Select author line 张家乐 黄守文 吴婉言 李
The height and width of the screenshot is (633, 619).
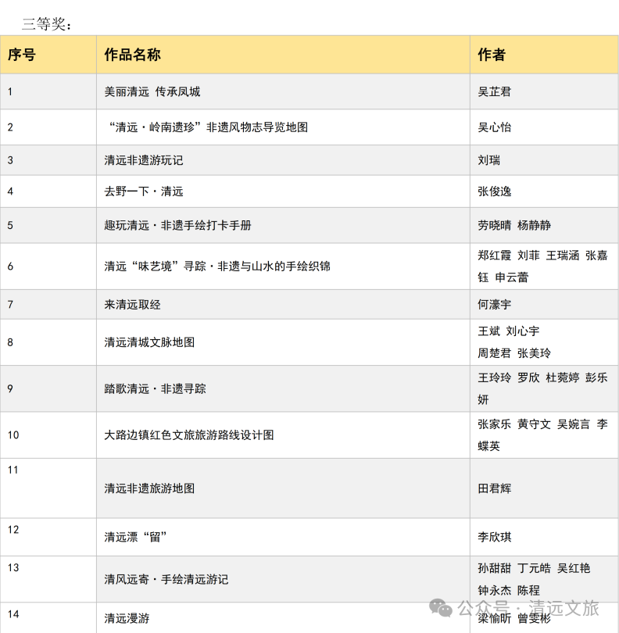point(542,424)
